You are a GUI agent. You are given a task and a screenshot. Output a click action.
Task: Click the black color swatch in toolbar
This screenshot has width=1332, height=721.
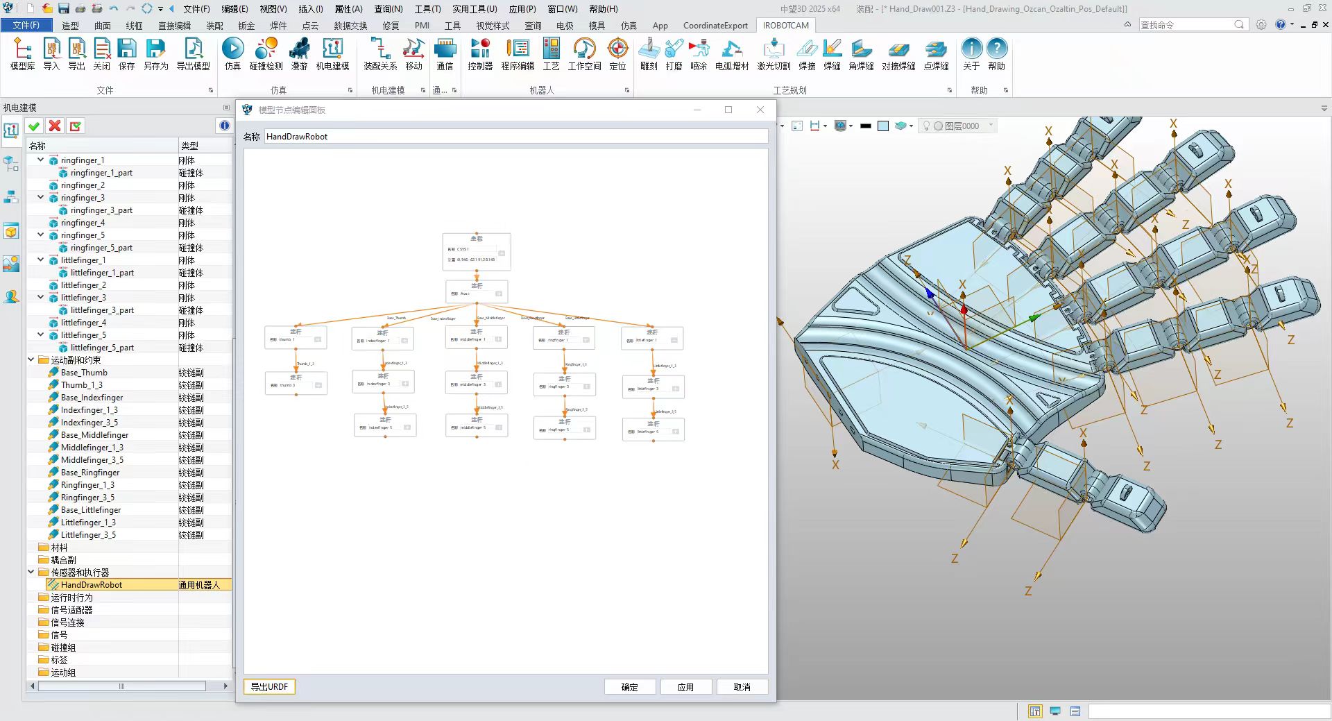point(865,126)
